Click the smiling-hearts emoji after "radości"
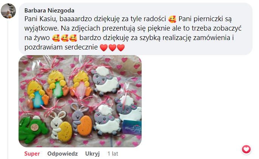 coord(172,19)
